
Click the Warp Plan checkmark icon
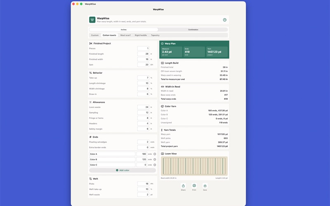[162, 44]
